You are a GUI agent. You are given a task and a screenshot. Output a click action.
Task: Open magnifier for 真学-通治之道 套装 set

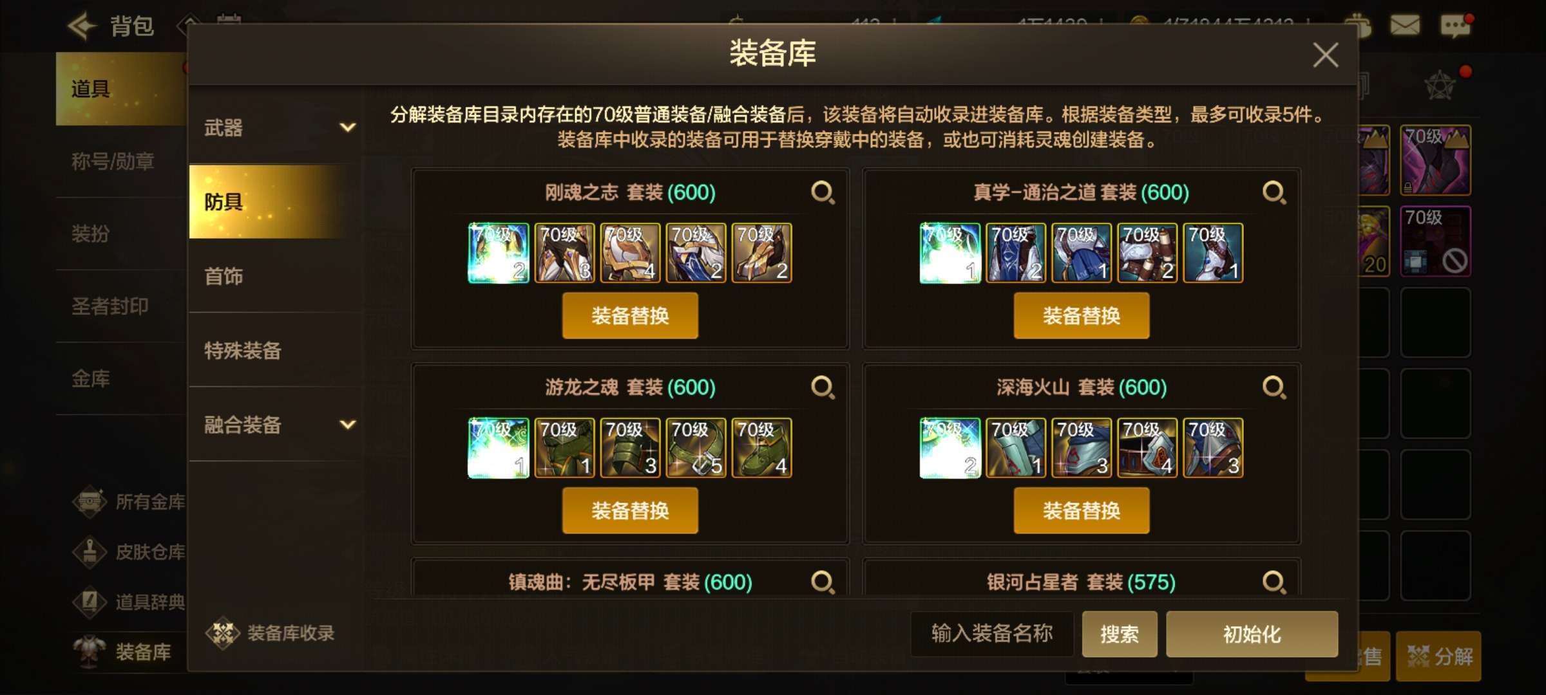point(1274,192)
